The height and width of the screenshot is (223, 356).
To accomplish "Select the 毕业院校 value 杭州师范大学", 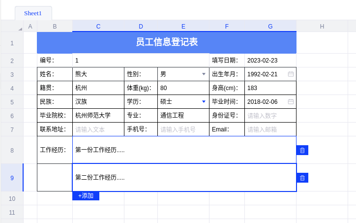I will 98,116.
